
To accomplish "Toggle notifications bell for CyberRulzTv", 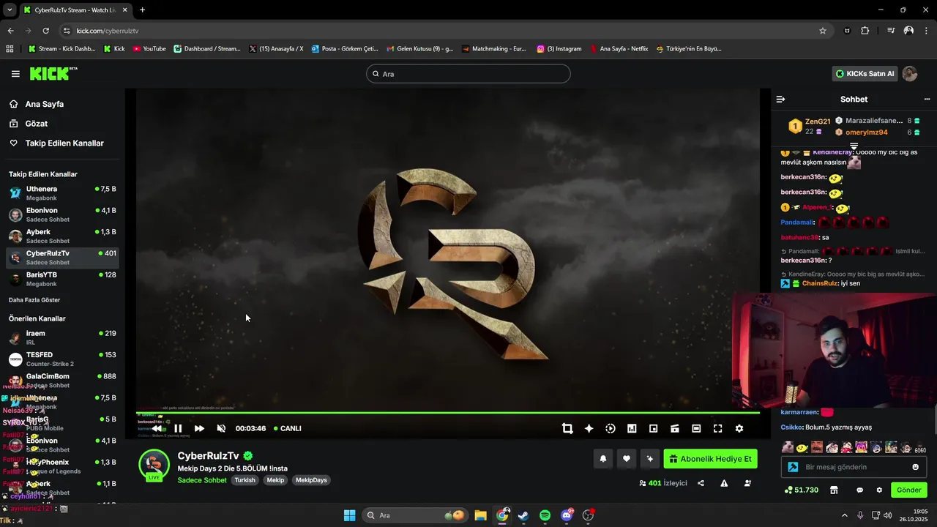I will click(x=603, y=459).
